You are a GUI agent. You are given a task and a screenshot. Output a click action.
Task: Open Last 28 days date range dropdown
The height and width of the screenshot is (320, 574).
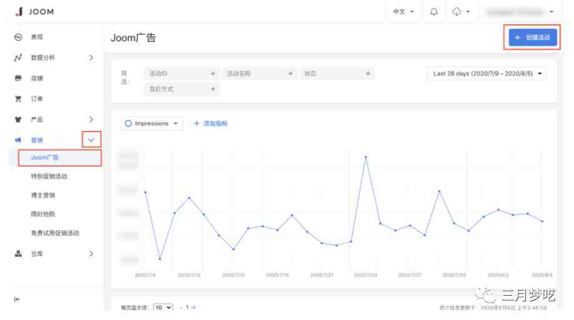pos(487,74)
